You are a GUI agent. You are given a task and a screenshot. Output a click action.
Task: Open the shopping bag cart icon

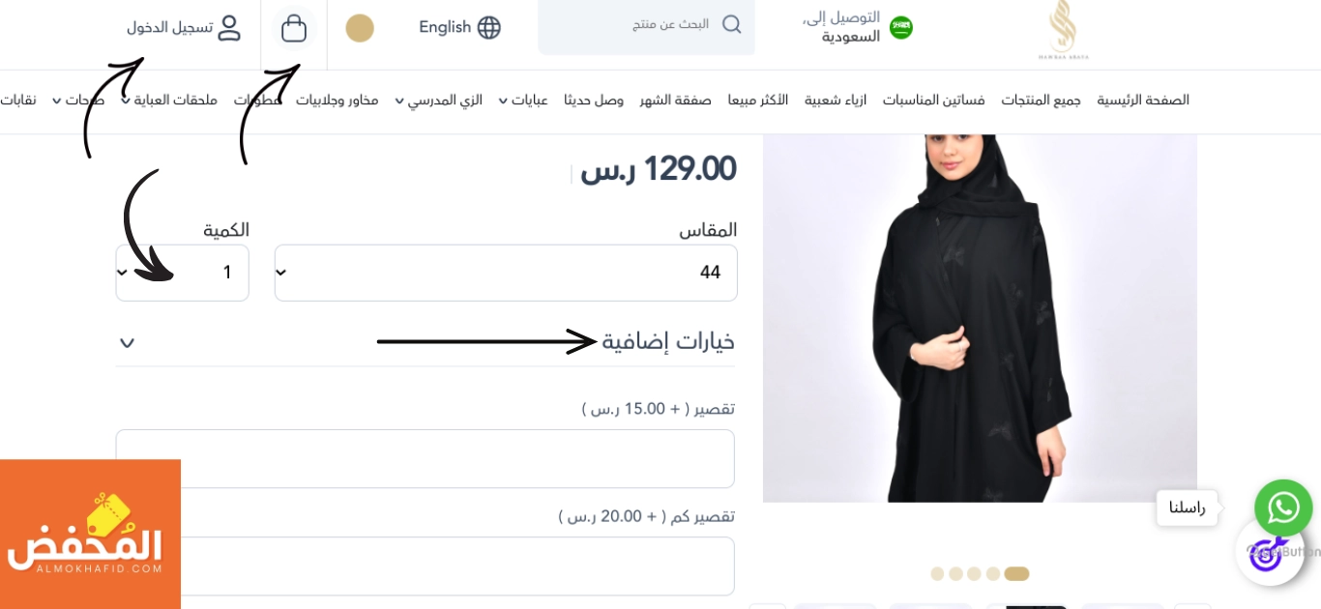(x=294, y=28)
